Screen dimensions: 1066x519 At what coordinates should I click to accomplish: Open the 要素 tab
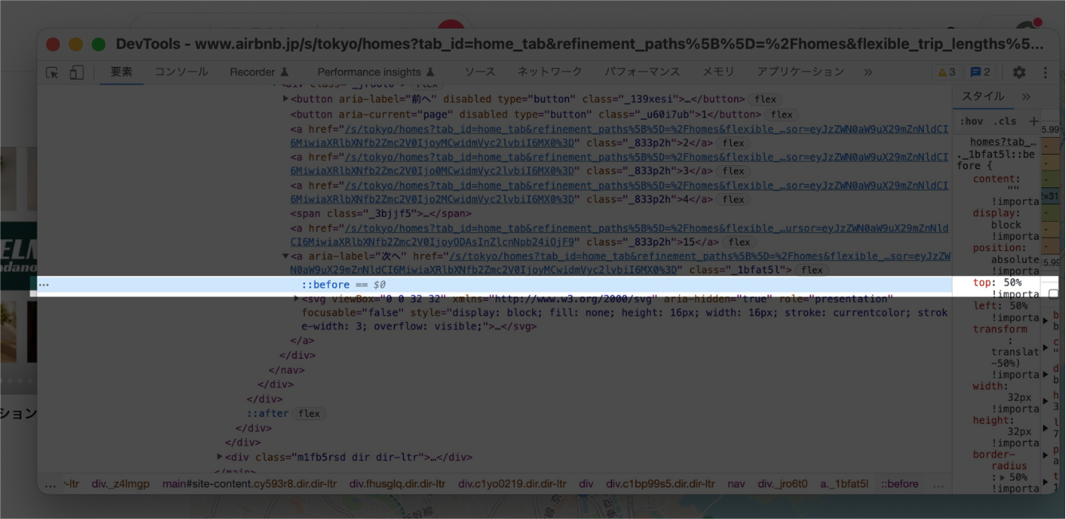[x=121, y=71]
